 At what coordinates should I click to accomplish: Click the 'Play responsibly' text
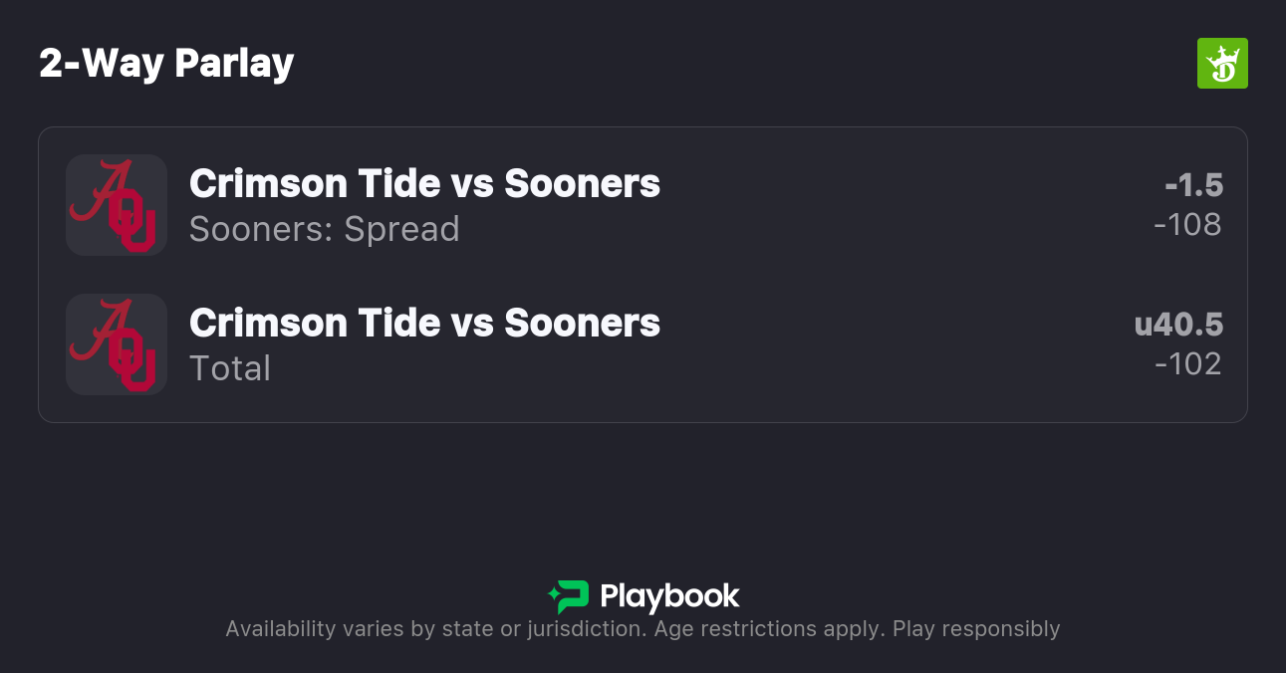click(x=976, y=629)
